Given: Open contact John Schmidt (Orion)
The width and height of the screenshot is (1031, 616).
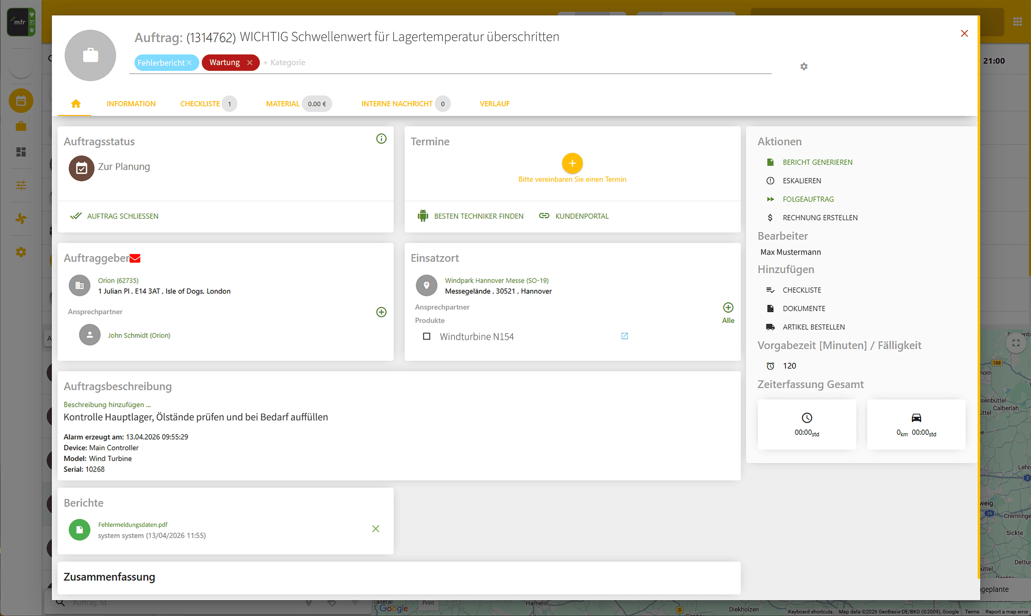Looking at the screenshot, I should (139, 335).
